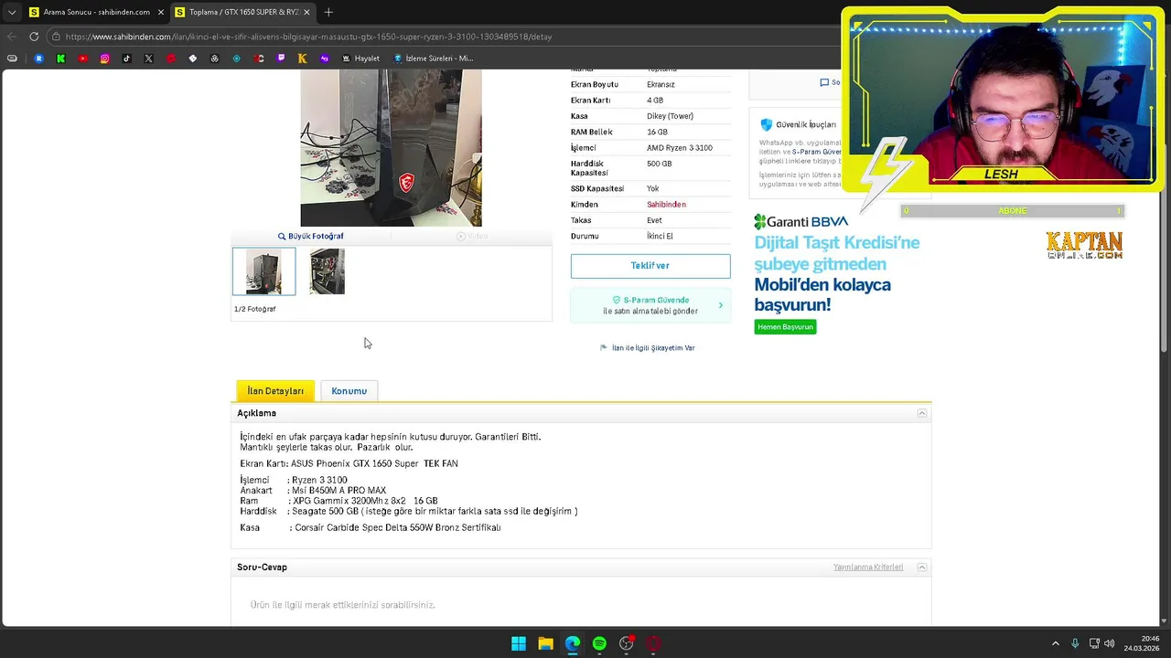1171x658 pixels.
Task: Switch to the 'Arama Sonucu - sahibinden.com' tab
Action: click(95, 12)
